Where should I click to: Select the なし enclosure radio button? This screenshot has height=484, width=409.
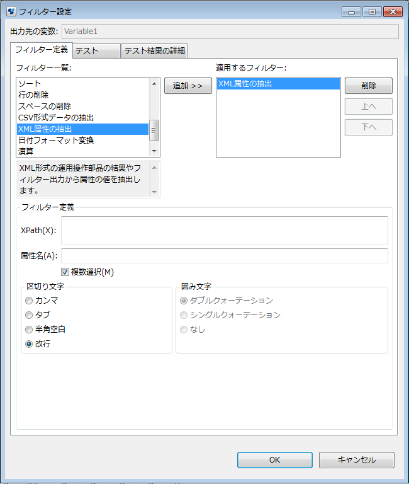click(184, 330)
